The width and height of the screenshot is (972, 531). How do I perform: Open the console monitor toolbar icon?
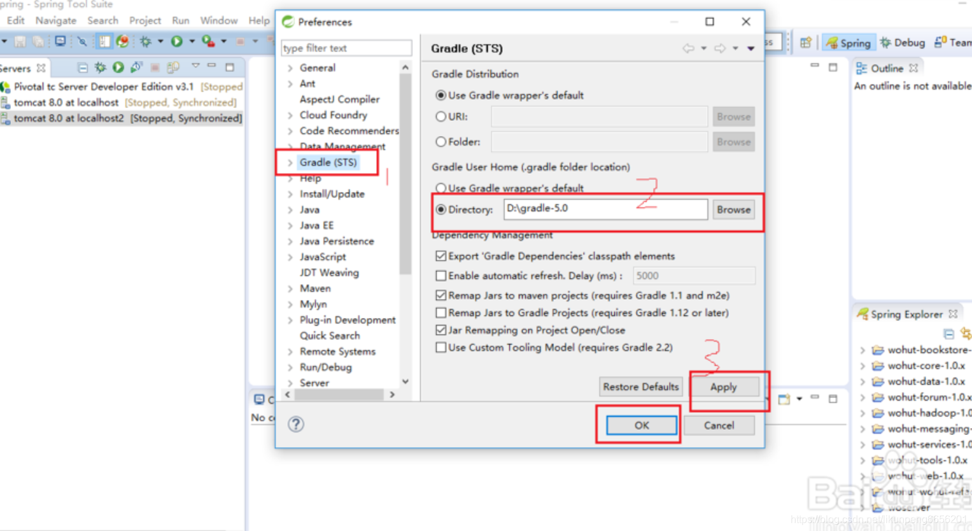[60, 41]
